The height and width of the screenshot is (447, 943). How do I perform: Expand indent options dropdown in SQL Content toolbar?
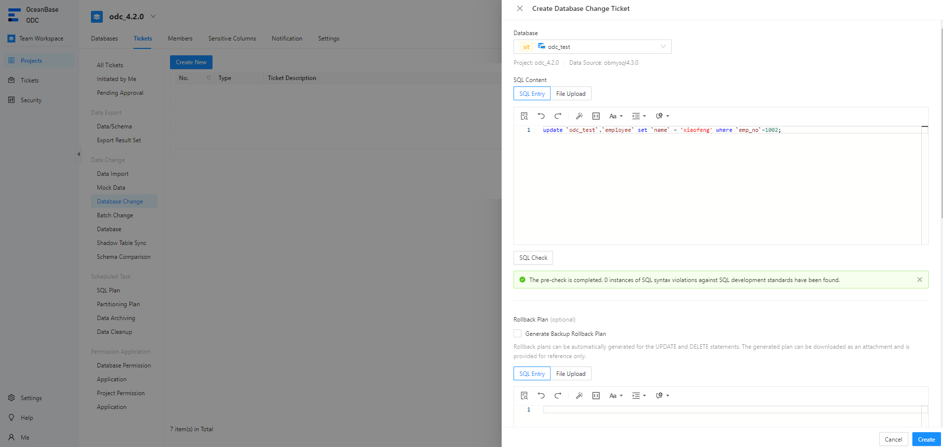(639, 116)
